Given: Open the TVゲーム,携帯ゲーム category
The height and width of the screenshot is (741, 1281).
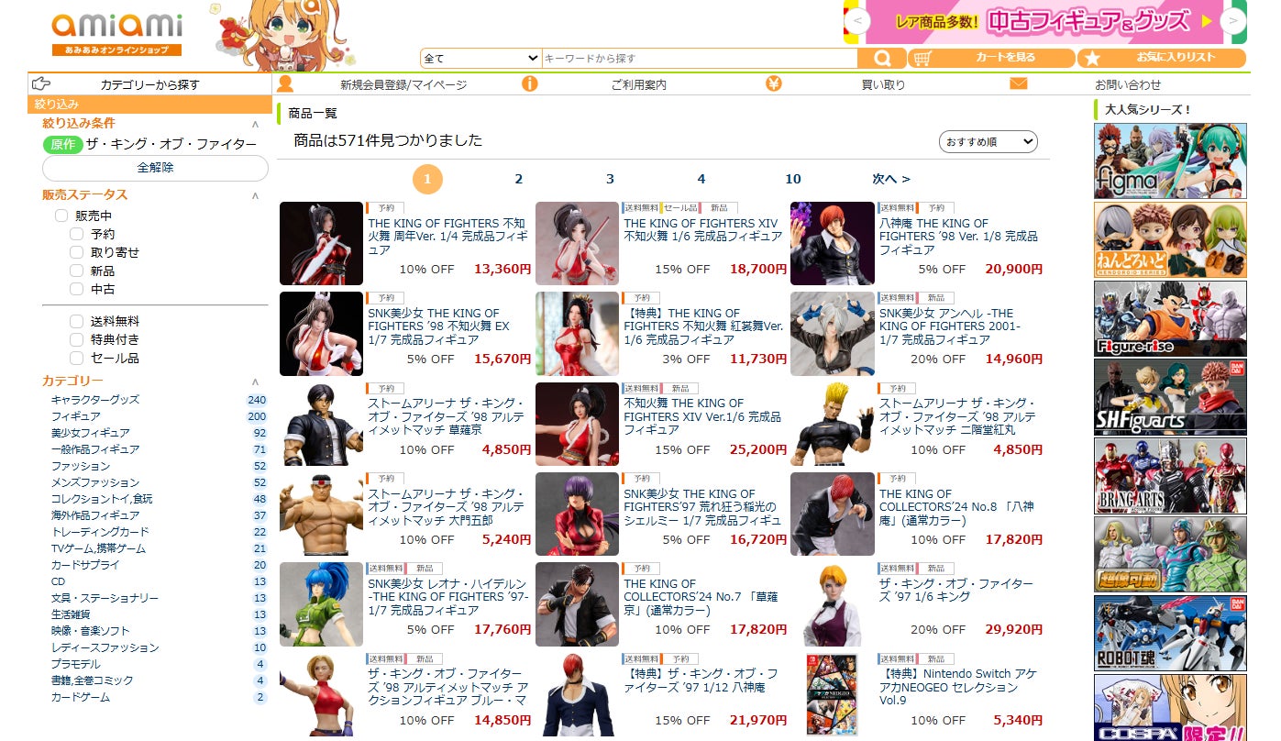Looking at the screenshot, I should [98, 548].
